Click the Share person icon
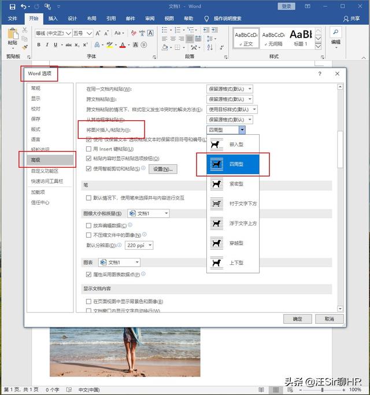Viewport: 370px width, 395px height. click(346, 19)
